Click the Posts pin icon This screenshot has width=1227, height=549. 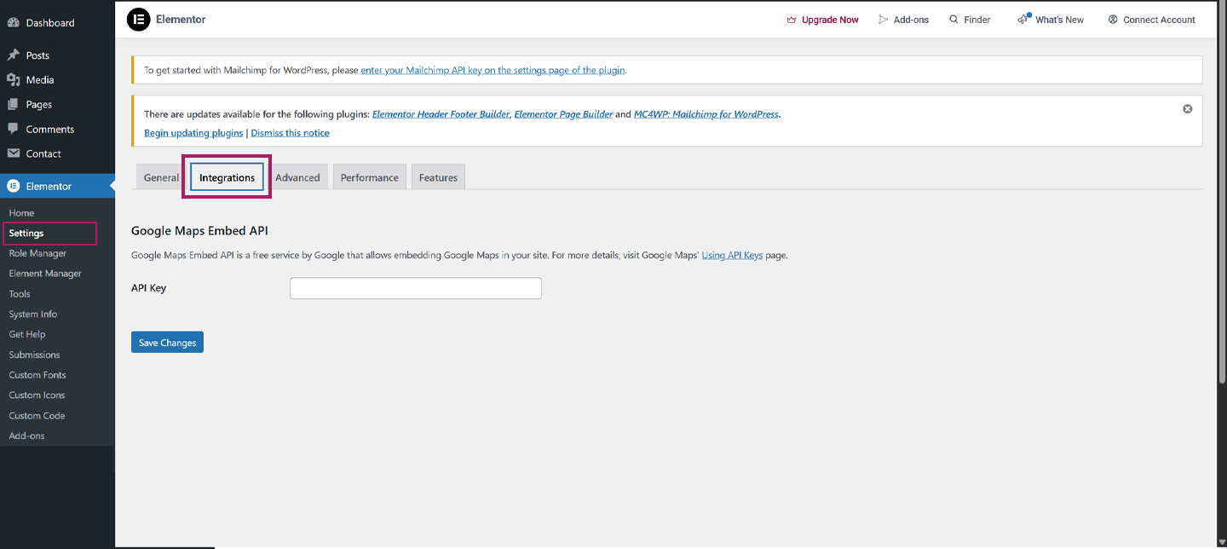(14, 55)
